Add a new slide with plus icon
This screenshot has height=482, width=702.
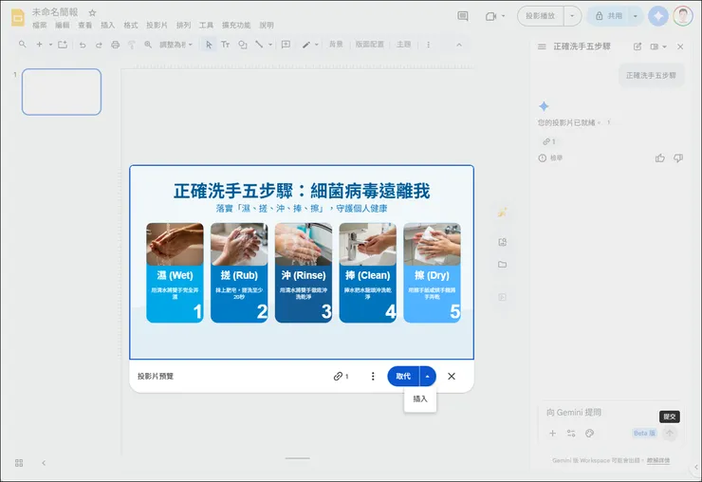tap(40, 45)
